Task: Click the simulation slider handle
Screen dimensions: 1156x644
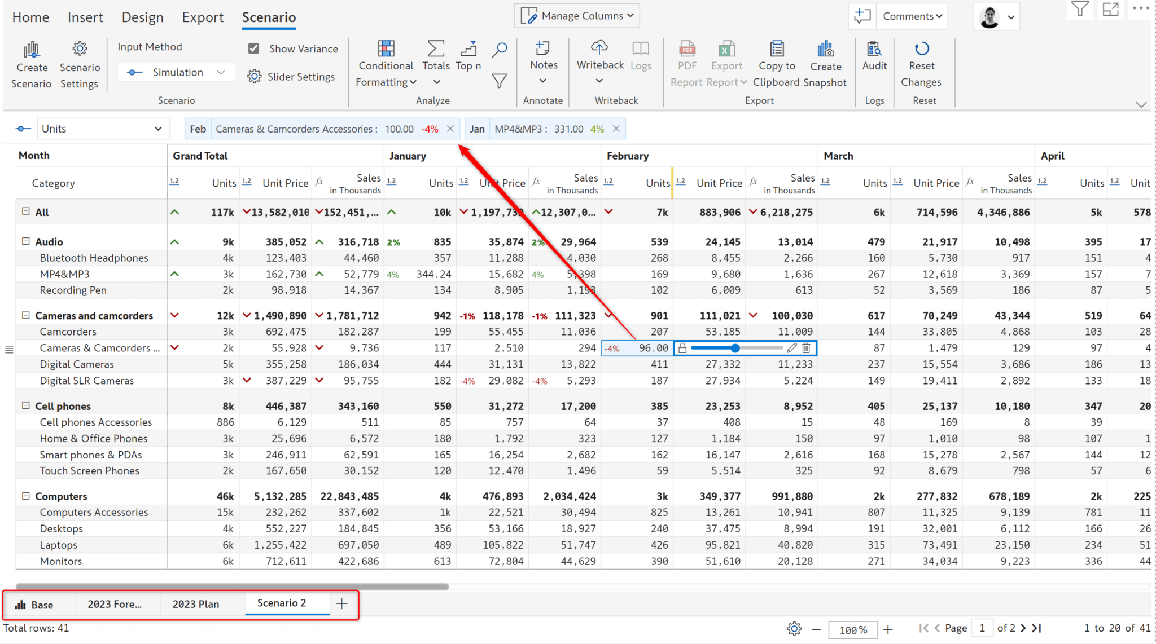Action: click(735, 348)
